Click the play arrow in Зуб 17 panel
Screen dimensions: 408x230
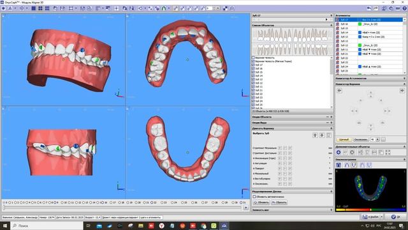(x=326, y=20)
